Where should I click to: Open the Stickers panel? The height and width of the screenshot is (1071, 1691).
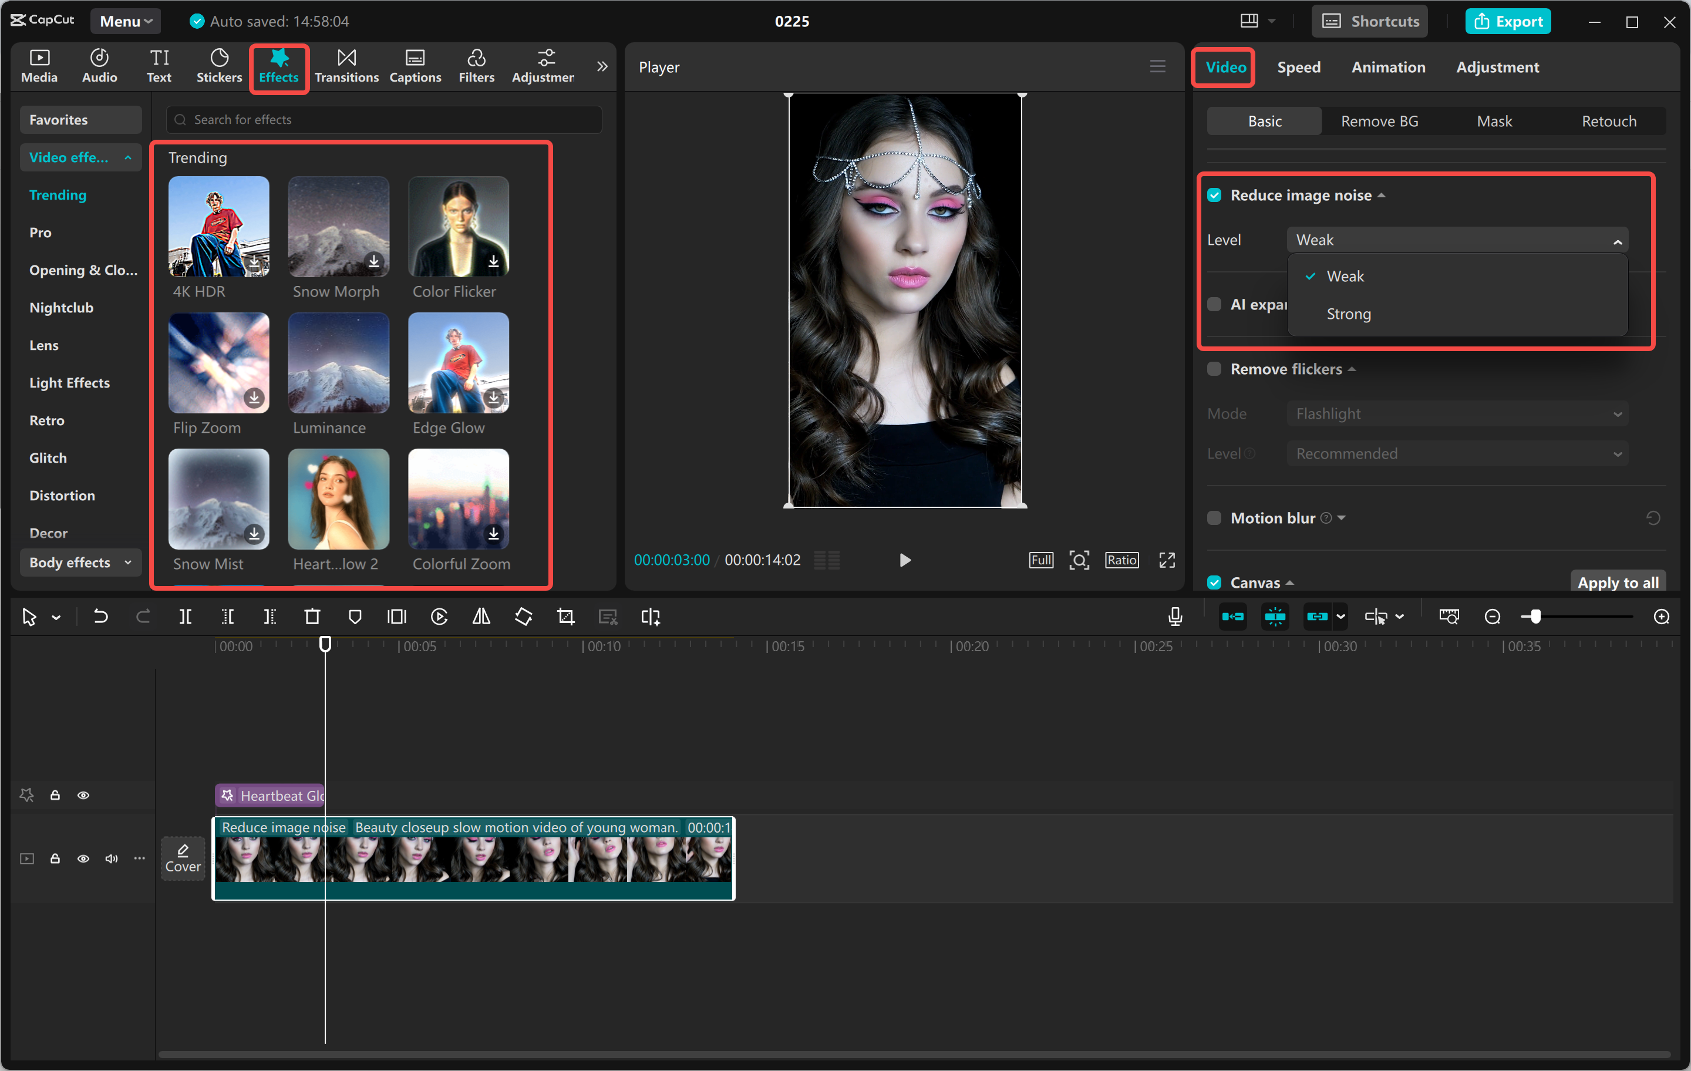[218, 66]
